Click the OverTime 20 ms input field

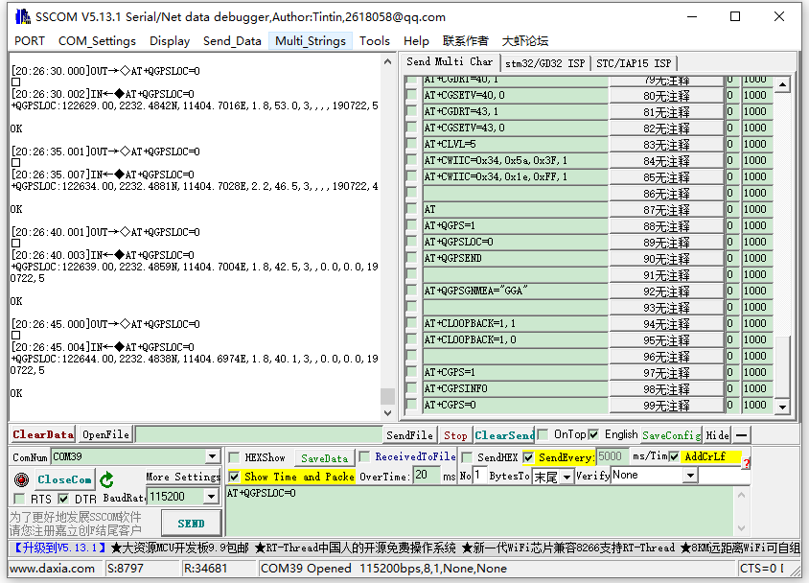(428, 476)
